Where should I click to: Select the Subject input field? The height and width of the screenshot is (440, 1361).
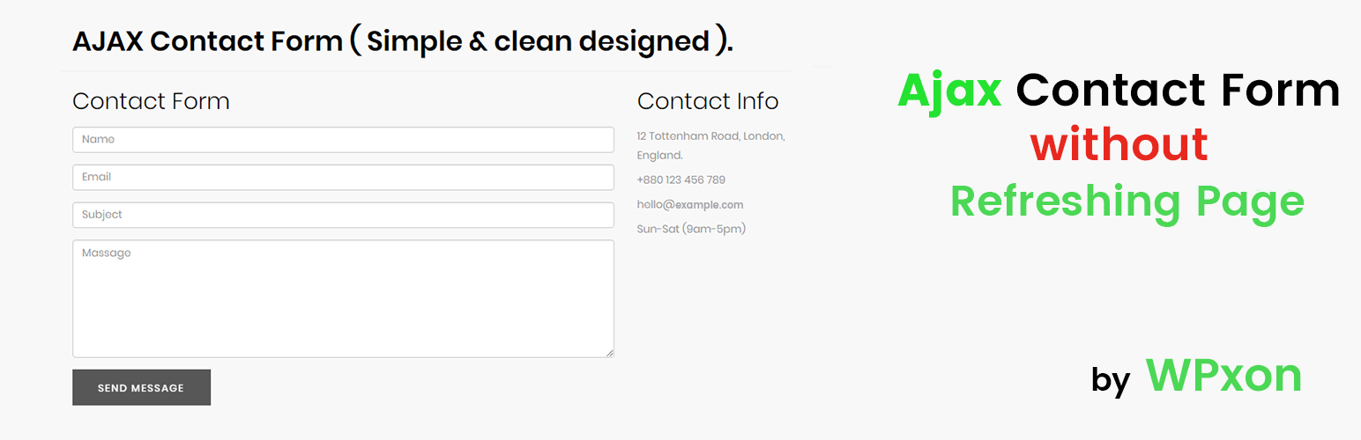tap(343, 215)
